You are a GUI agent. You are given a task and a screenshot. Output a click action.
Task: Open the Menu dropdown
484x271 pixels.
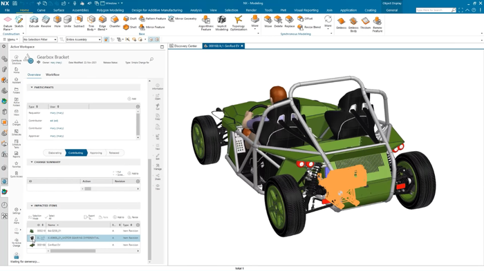[x=10, y=39]
